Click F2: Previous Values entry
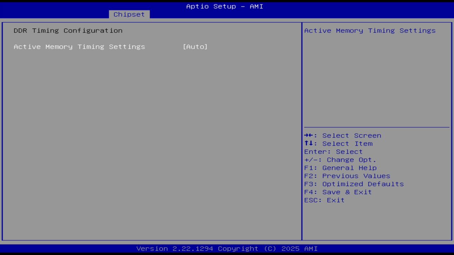 pyautogui.click(x=347, y=176)
